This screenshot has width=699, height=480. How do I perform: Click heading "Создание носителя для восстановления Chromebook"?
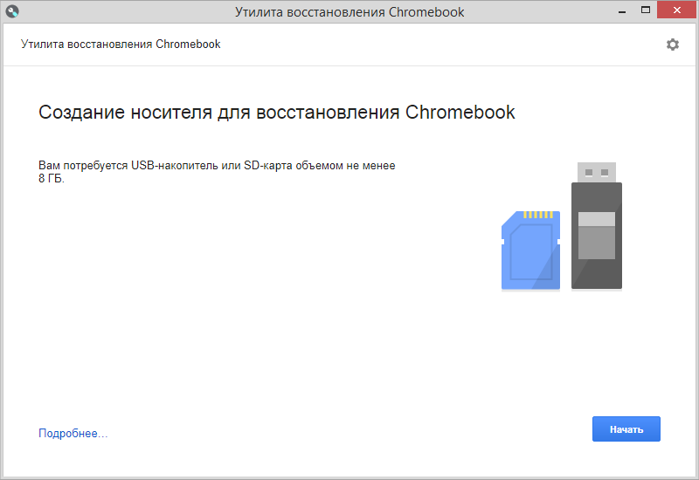pyautogui.click(x=277, y=113)
